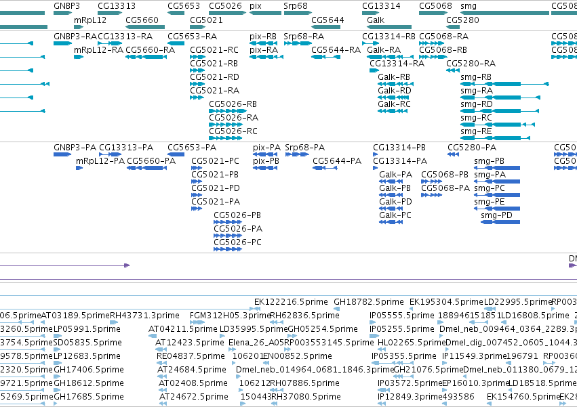The width and height of the screenshot is (577, 407).
Task: Click the CG13313 gene label
Action: click(117, 6)
